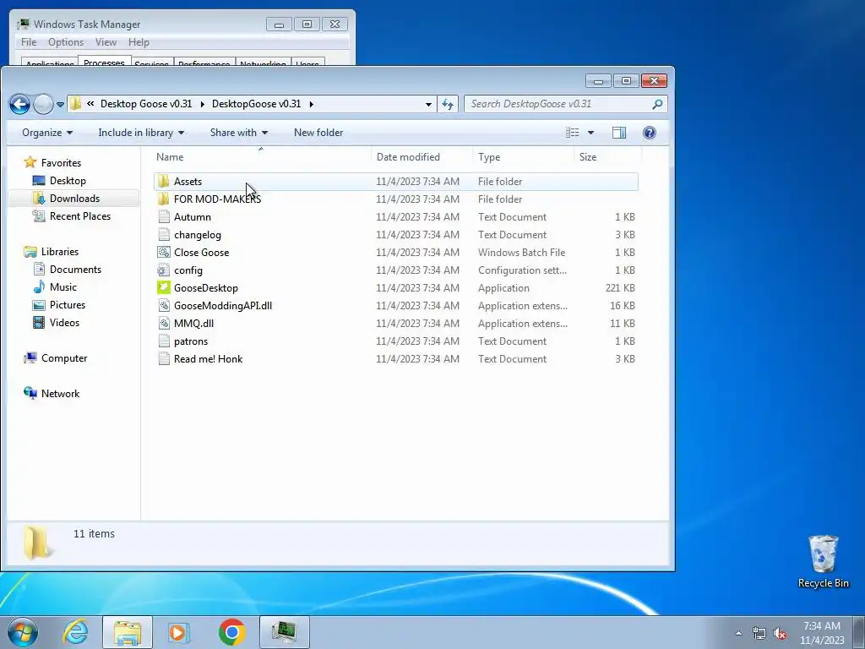Screen dimensions: 865x649
Task: Open address bar previous locations dropdown
Action: (428, 104)
